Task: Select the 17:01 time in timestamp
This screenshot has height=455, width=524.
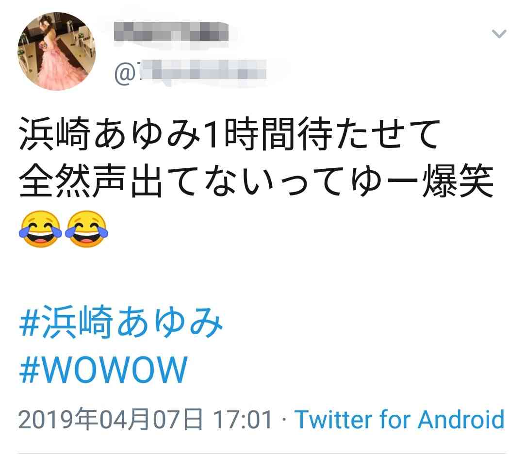Action: 243,420
